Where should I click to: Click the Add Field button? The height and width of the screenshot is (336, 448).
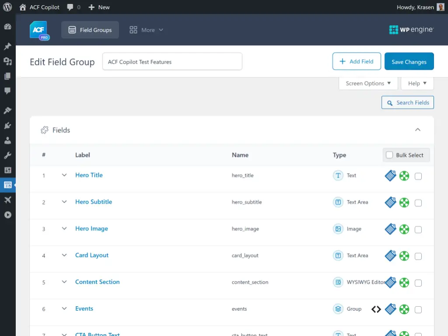tap(357, 61)
